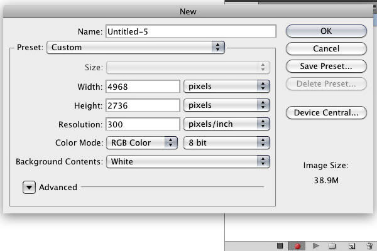Open the pixels/inch resolution units dropdown
The image size is (377, 251).
point(226,124)
